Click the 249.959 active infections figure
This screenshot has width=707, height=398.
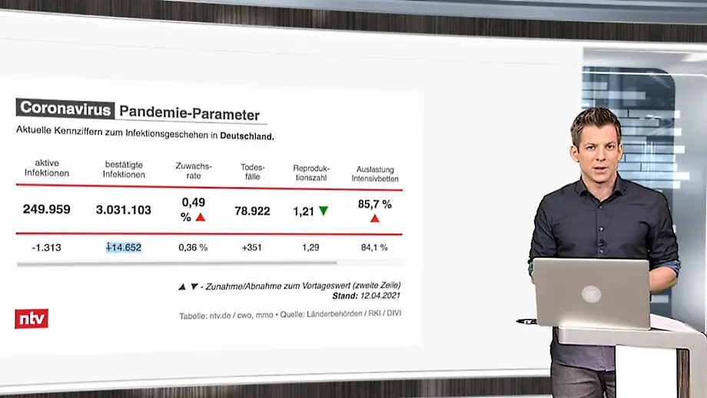click(46, 209)
